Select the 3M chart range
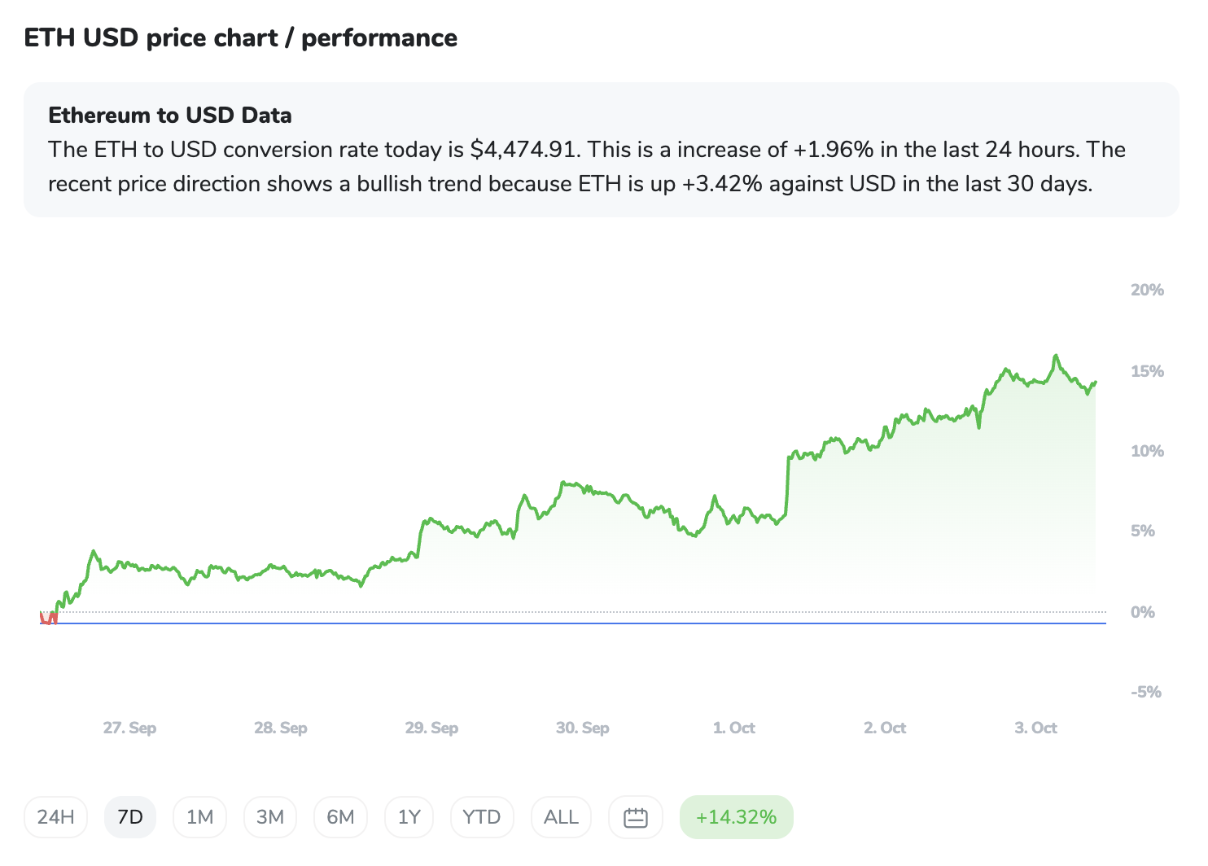The width and height of the screenshot is (1208, 866). [x=270, y=817]
